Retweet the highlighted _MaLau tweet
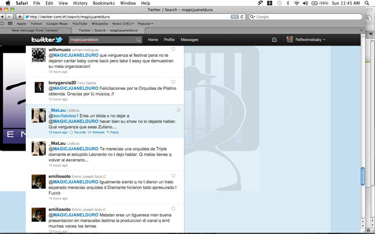The height and width of the screenshot is (234, 375). tap(96, 132)
